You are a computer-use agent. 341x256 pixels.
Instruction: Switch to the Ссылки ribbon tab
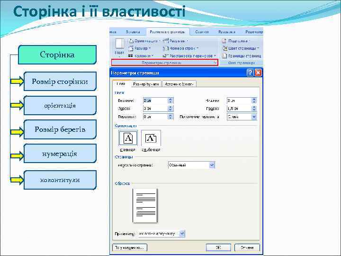[x=202, y=32]
